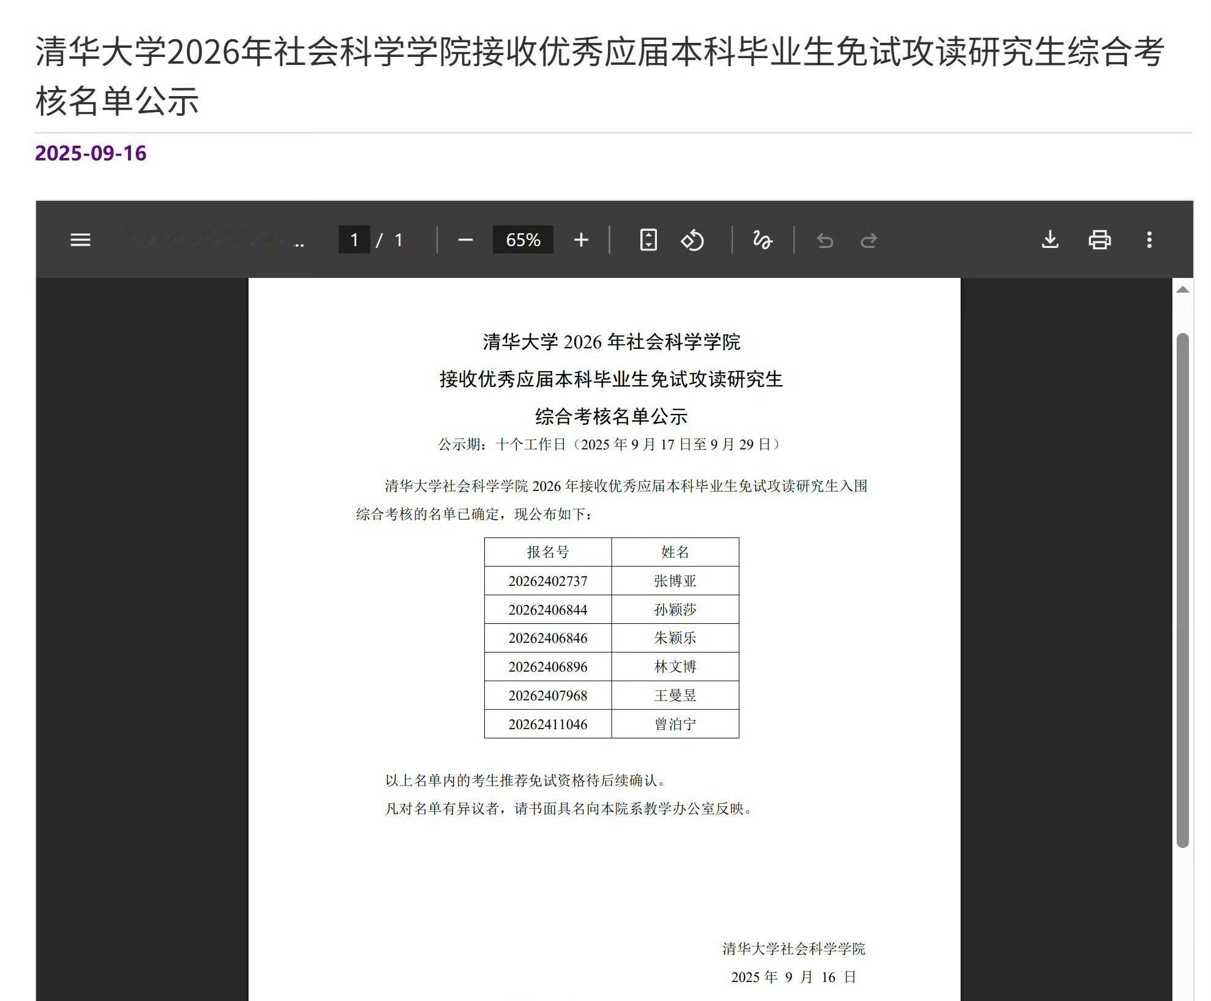Click registration number 20262406896
The height and width of the screenshot is (1001, 1211).
(x=548, y=667)
